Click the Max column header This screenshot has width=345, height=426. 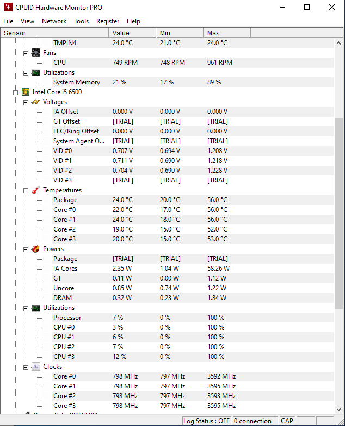click(227, 33)
